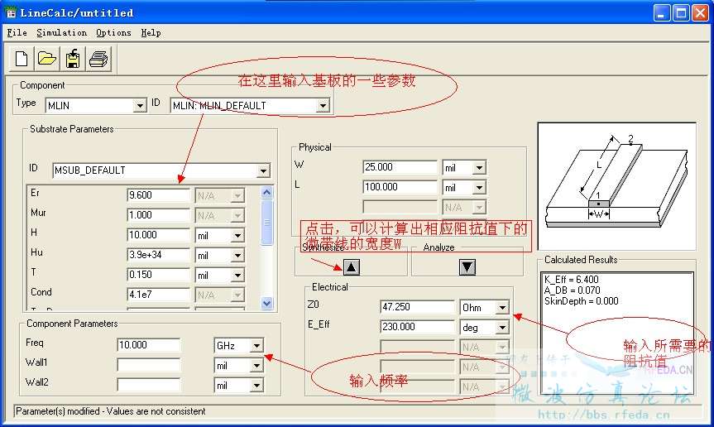Click the substrate parameters scrollbar thumb
This screenshot has height=427, width=714.
pyautogui.click(x=267, y=222)
